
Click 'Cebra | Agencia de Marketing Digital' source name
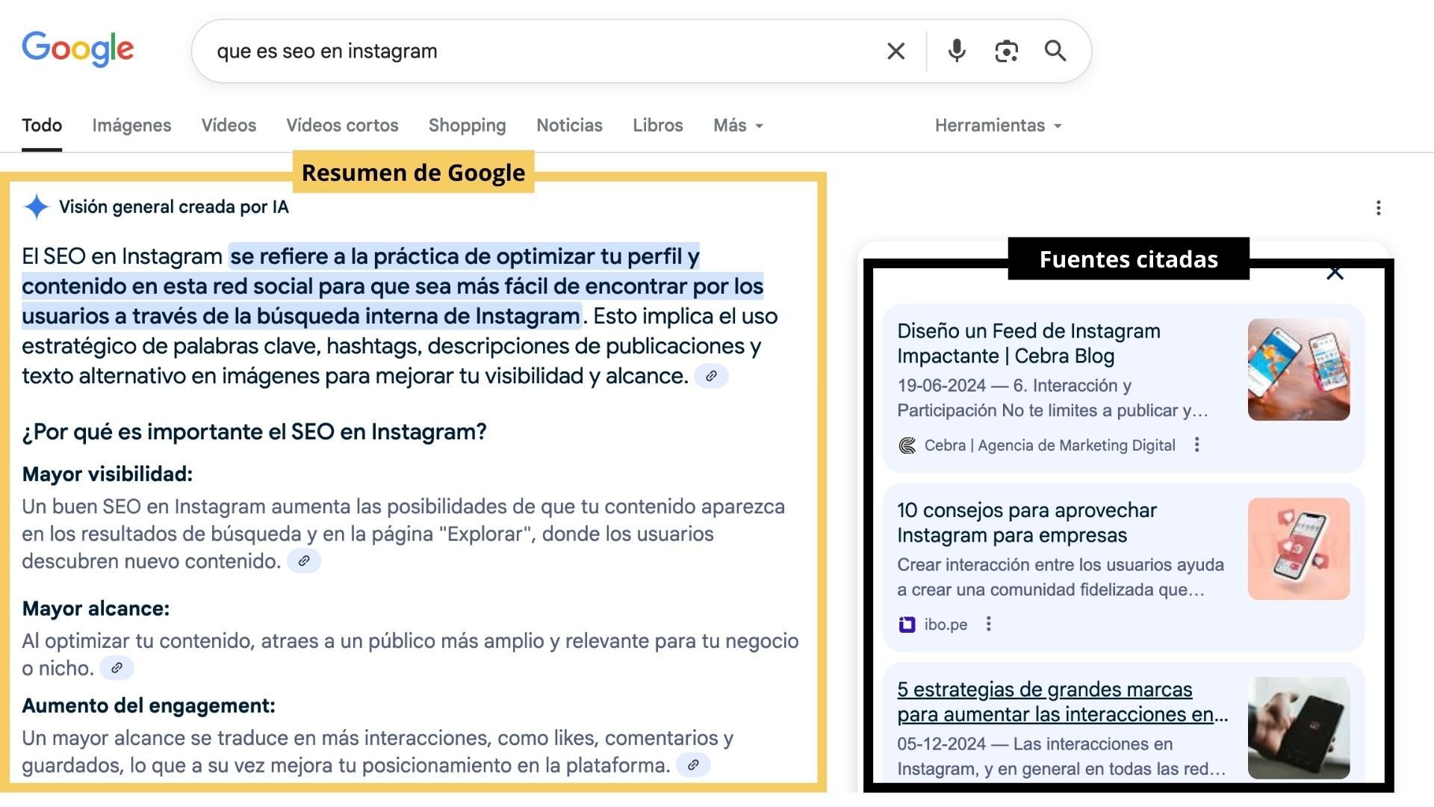[x=1049, y=445]
